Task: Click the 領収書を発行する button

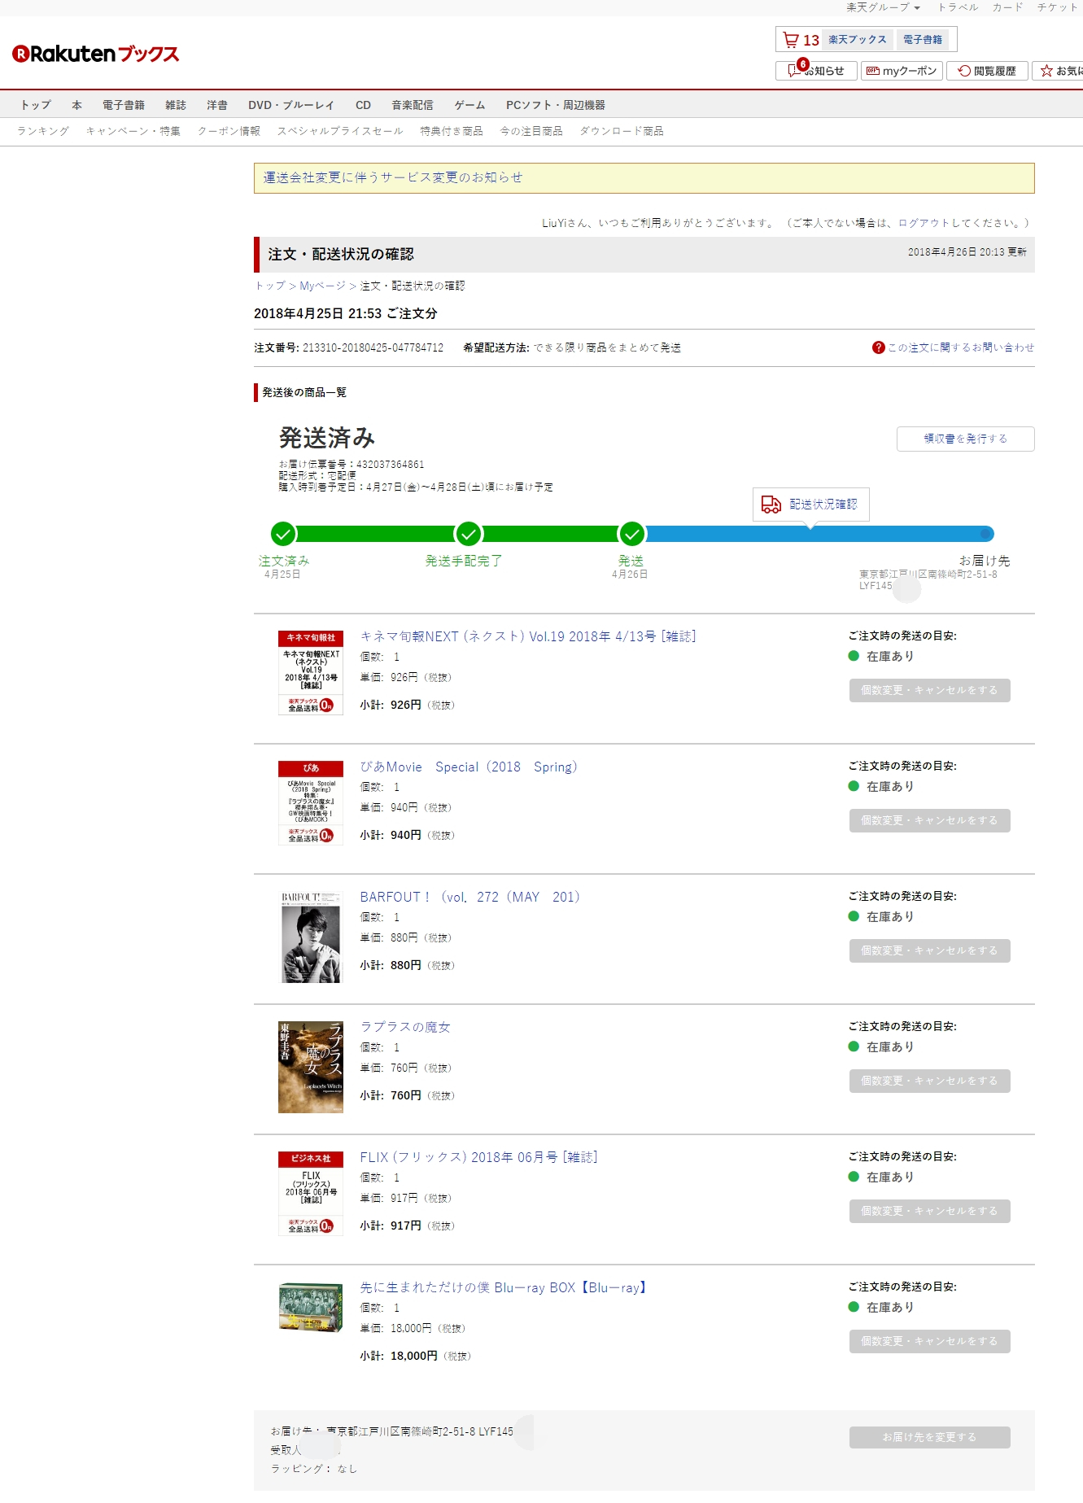Action: (x=965, y=439)
